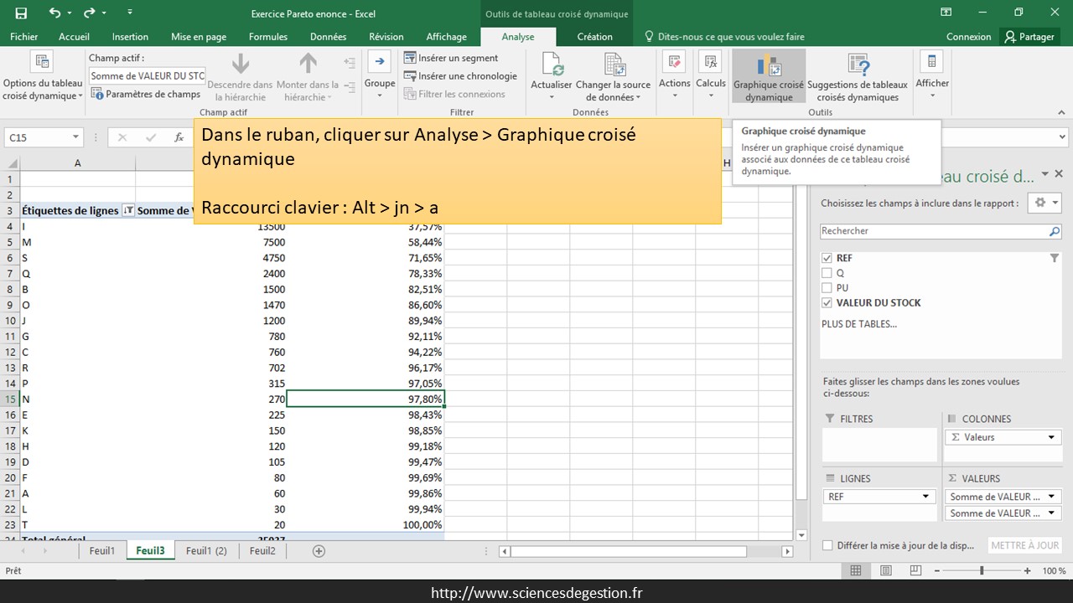
Task: Uncheck the VALEUR DU STOCK field
Action: [x=827, y=303]
